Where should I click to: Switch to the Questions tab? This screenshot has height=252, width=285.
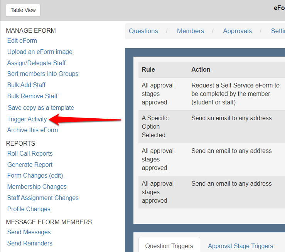click(x=143, y=31)
